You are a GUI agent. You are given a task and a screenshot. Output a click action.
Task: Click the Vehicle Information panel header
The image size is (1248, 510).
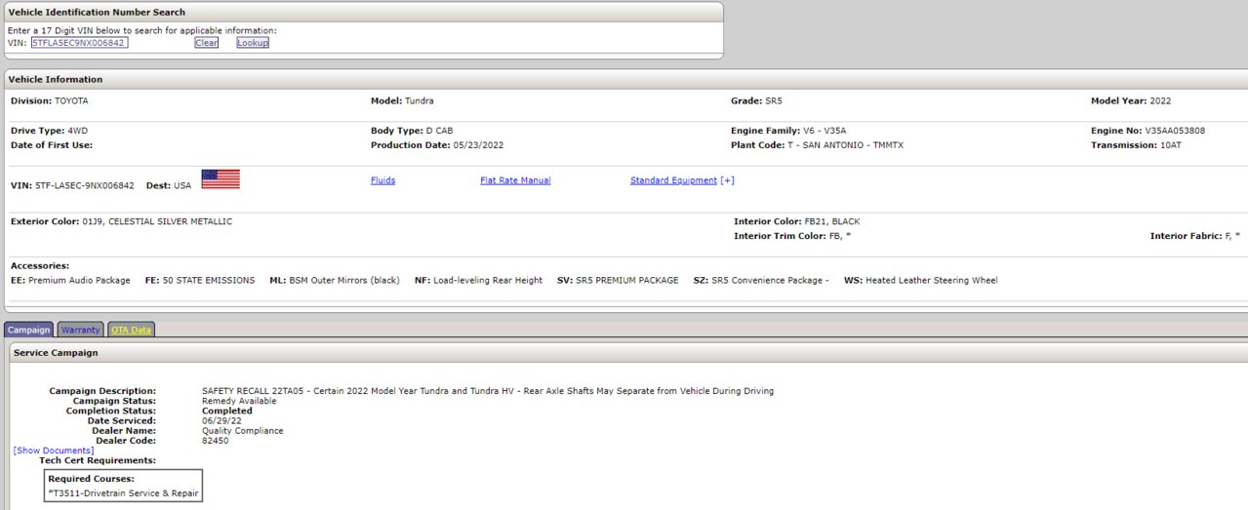coord(624,79)
